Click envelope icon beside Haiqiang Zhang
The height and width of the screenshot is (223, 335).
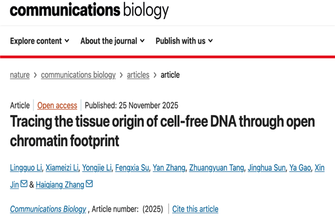click(x=89, y=184)
